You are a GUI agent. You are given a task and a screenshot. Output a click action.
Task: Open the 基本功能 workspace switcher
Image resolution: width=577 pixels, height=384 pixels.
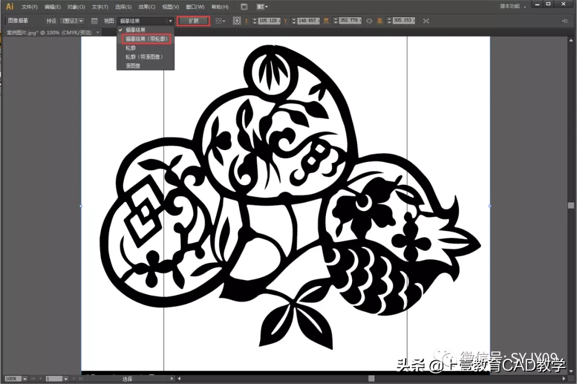click(x=512, y=6)
